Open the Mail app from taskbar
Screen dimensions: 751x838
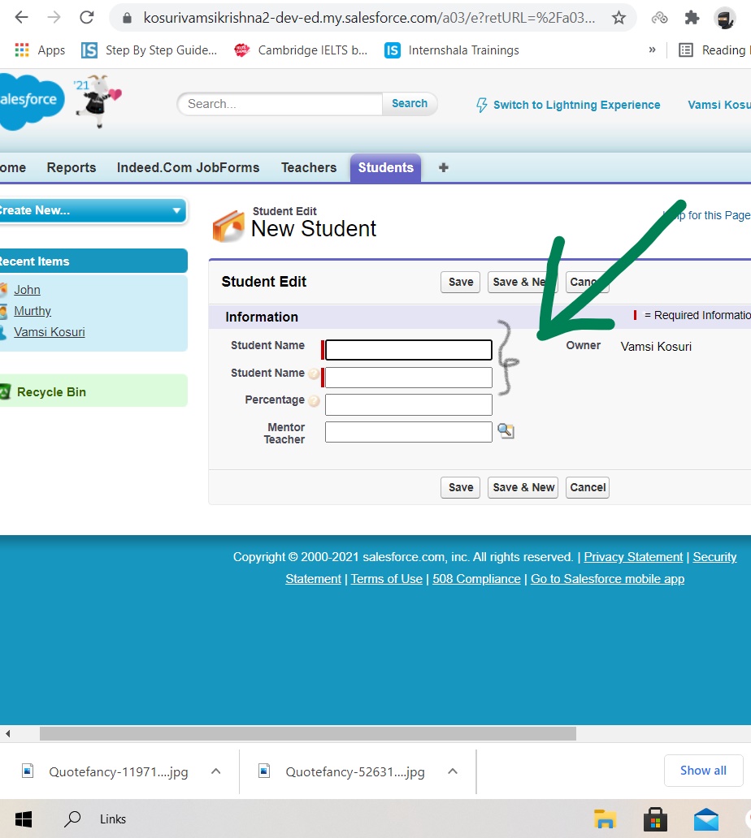(706, 819)
